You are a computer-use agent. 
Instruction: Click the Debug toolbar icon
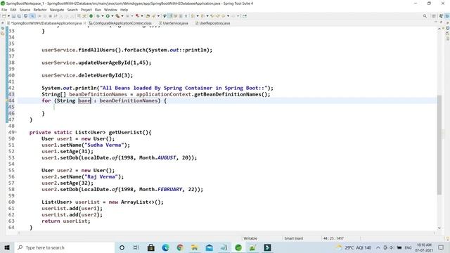(98, 16)
